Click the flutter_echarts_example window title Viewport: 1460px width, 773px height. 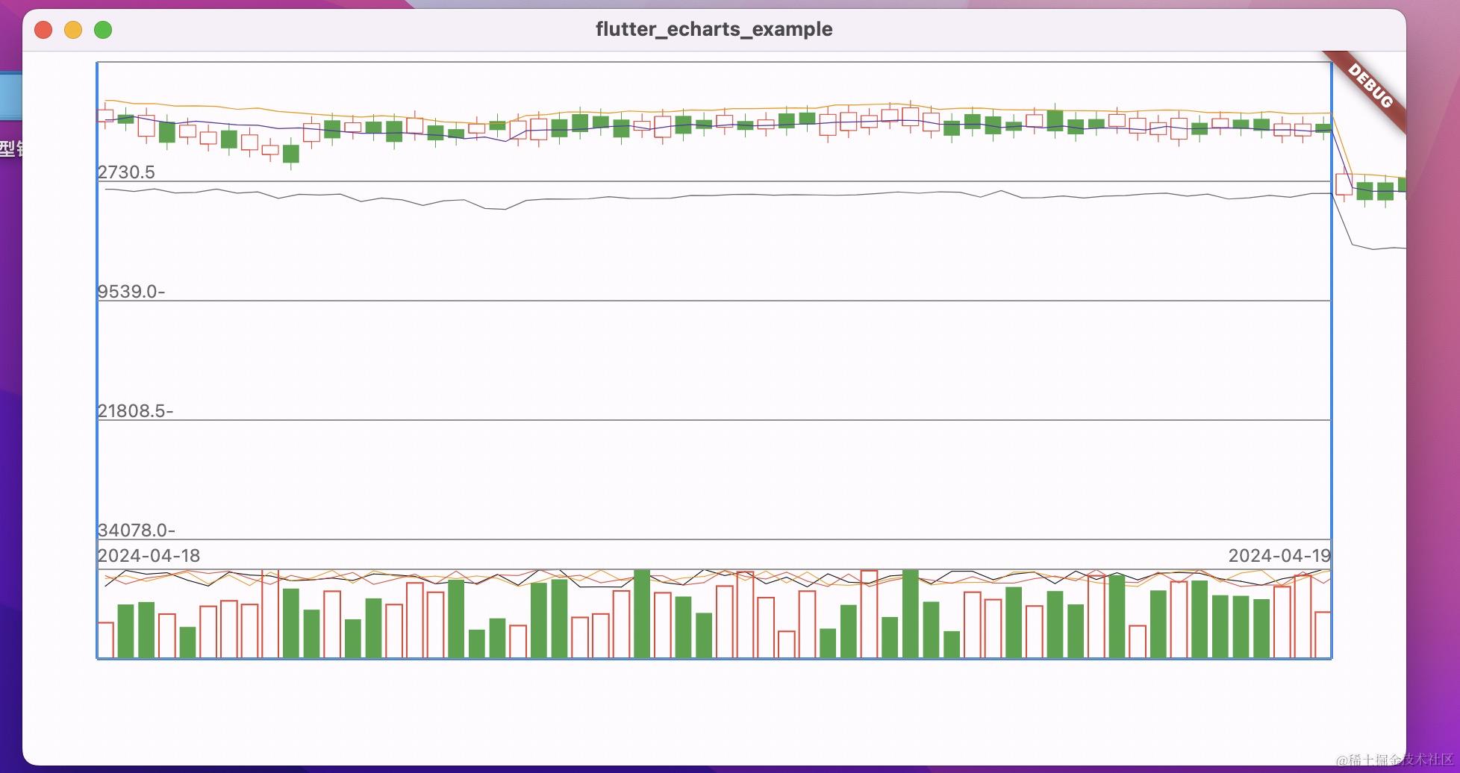click(714, 29)
